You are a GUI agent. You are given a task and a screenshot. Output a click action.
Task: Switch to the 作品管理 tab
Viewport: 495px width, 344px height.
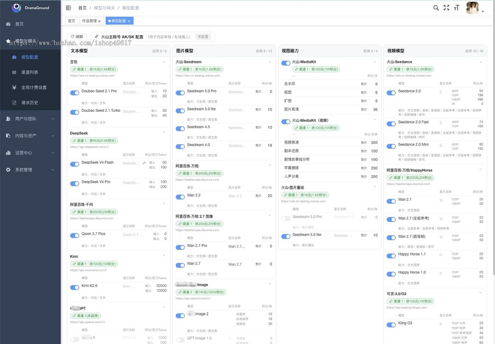point(92,21)
